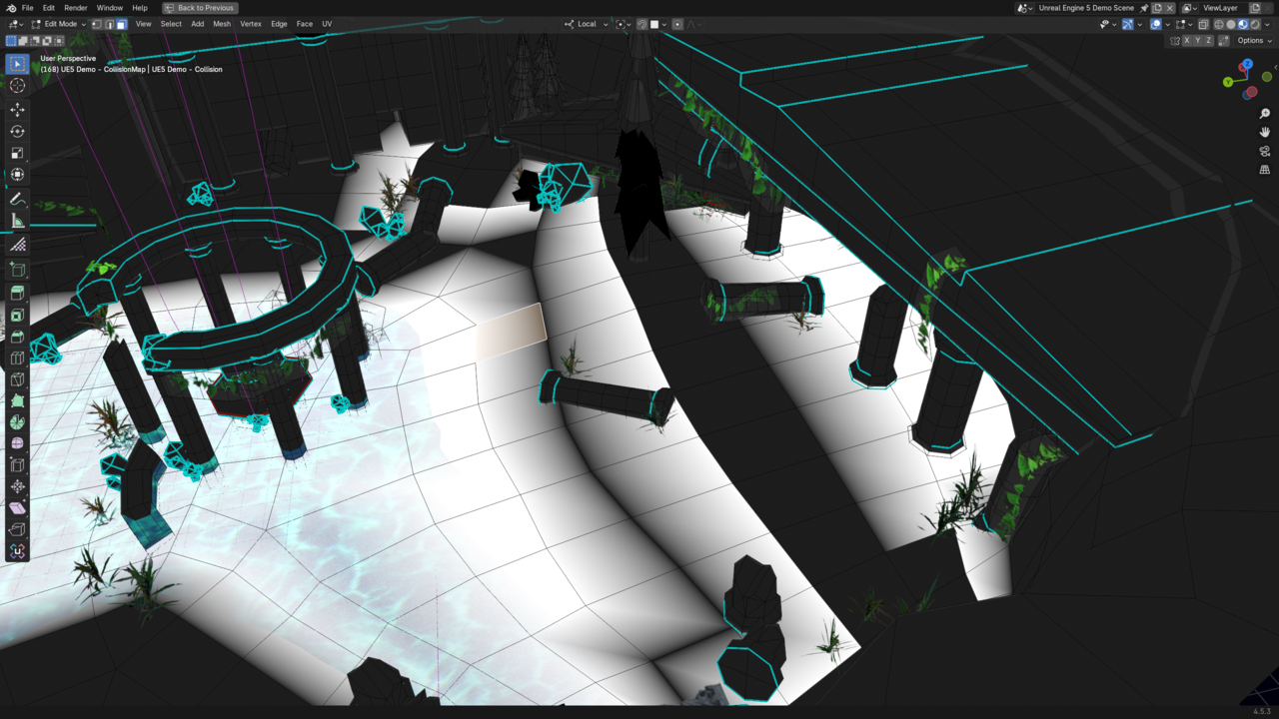Choose the Shear tool
Image resolution: width=1279 pixels, height=719 pixels.
pyautogui.click(x=17, y=508)
